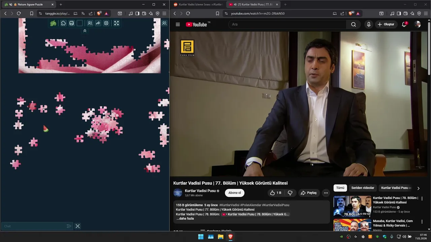Screen dimensions: 431x242
Task: Like the video with 1 B likes
Action: pyautogui.click(x=275, y=193)
